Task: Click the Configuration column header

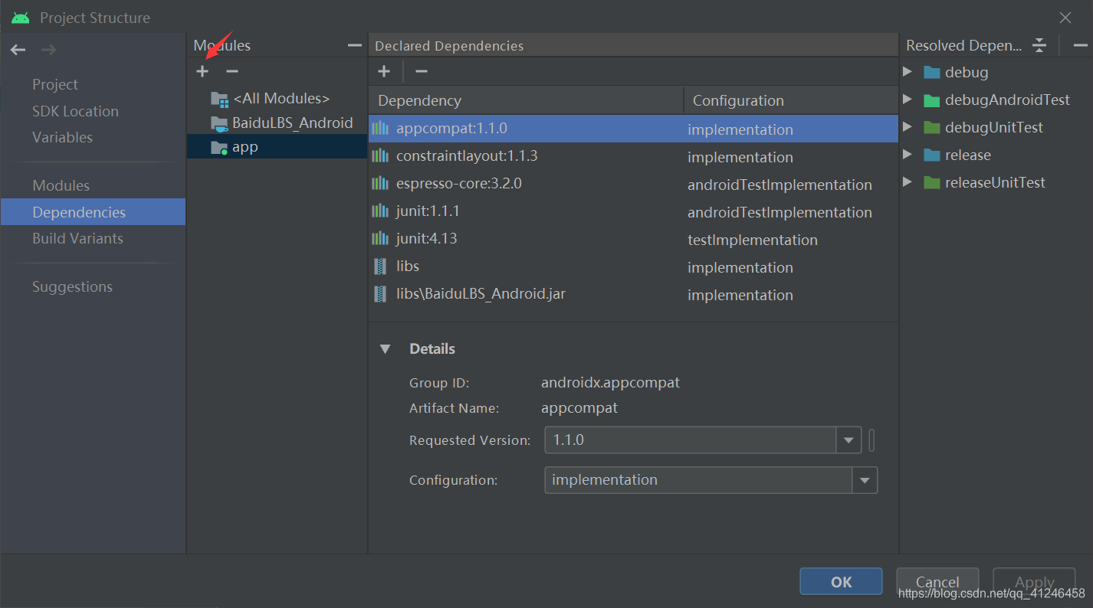Action: coord(791,100)
